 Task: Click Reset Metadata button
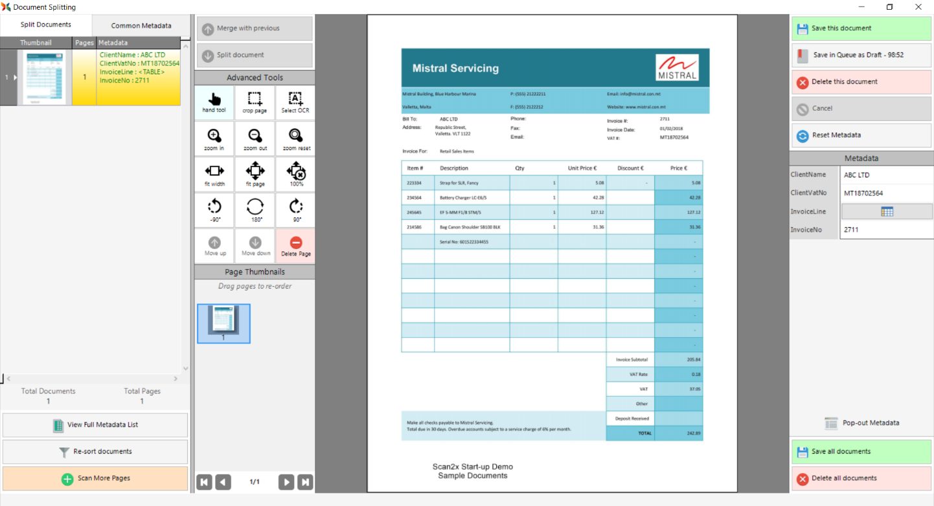coord(861,135)
